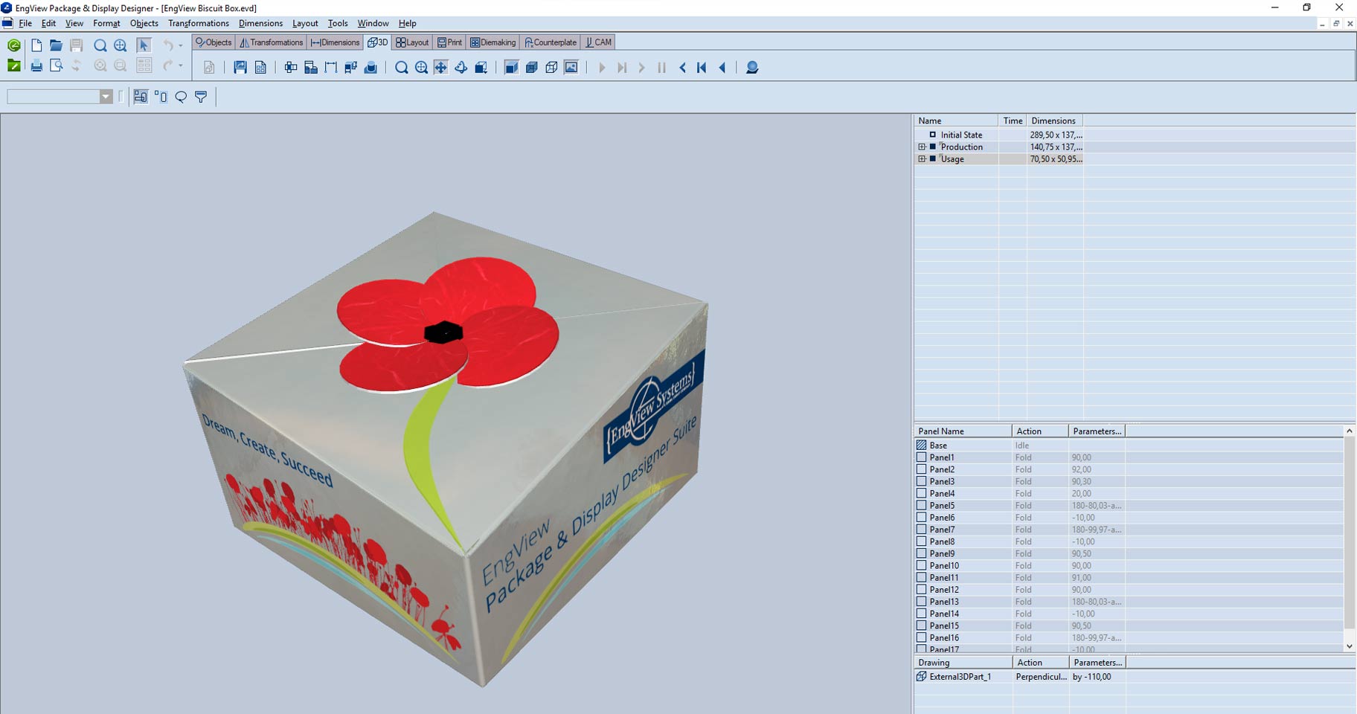
Task: Click the zoom magnifier in main toolbar
Action: coord(100,45)
